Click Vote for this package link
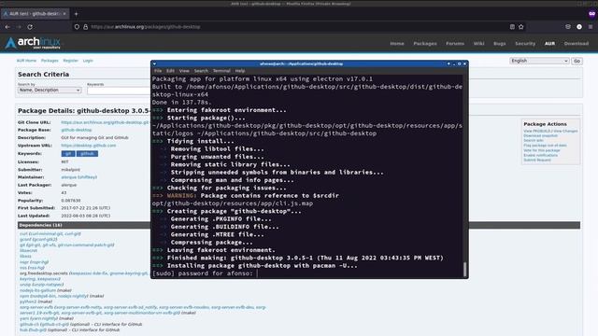 542,150
